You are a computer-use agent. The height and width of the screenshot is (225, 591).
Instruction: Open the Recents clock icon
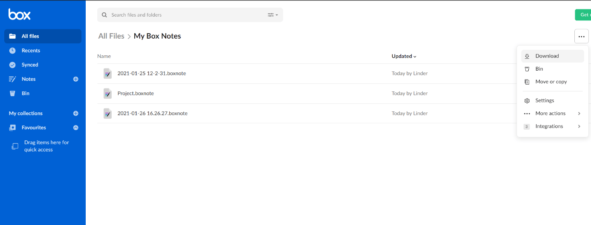click(x=12, y=51)
